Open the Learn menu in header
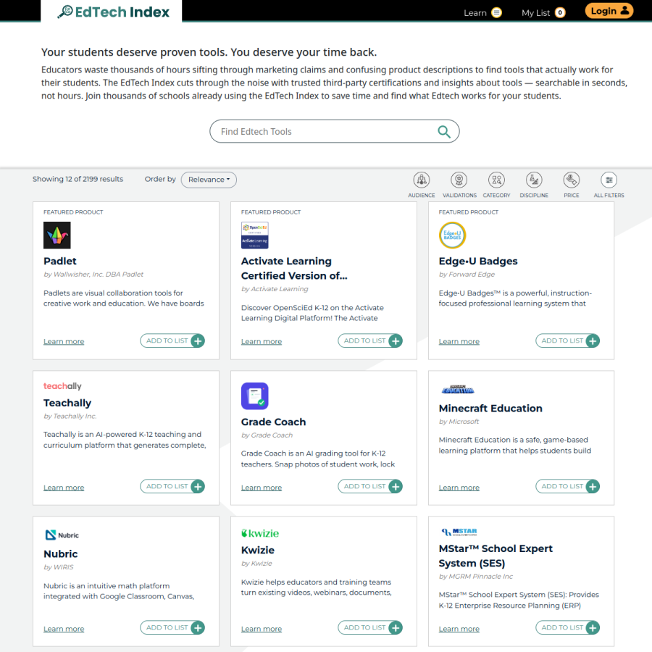The height and width of the screenshot is (652, 652). coord(482,12)
